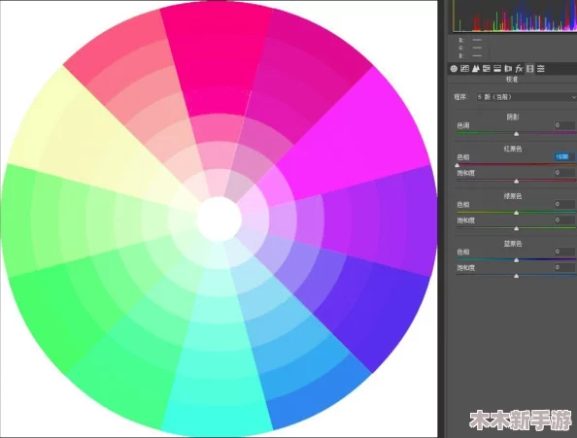The height and width of the screenshot is (438, 577).
Task: Focus the blue primary saturation value field
Action: click(564, 267)
